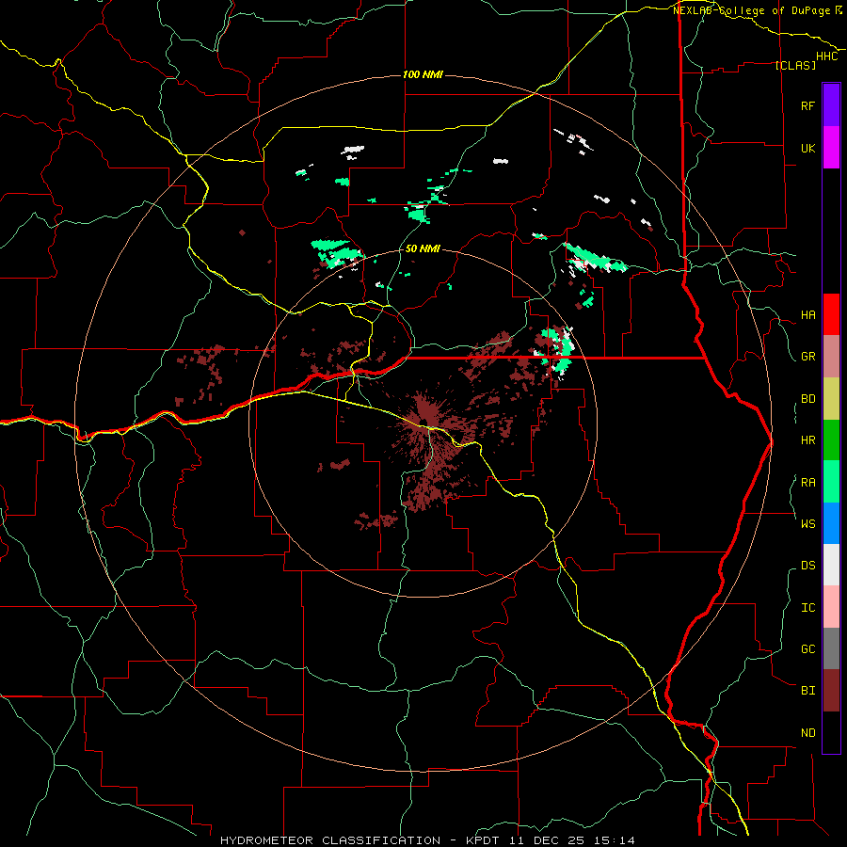Click the RA light green legend swatch

click(831, 482)
